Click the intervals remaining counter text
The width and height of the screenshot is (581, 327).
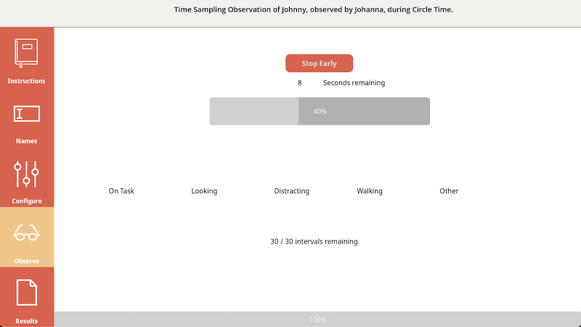click(x=314, y=241)
